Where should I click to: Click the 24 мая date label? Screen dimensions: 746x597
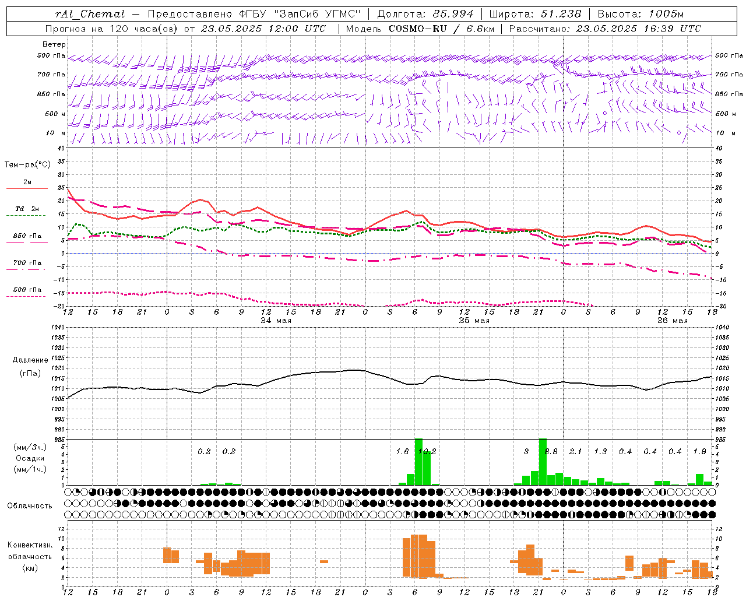coord(276,321)
